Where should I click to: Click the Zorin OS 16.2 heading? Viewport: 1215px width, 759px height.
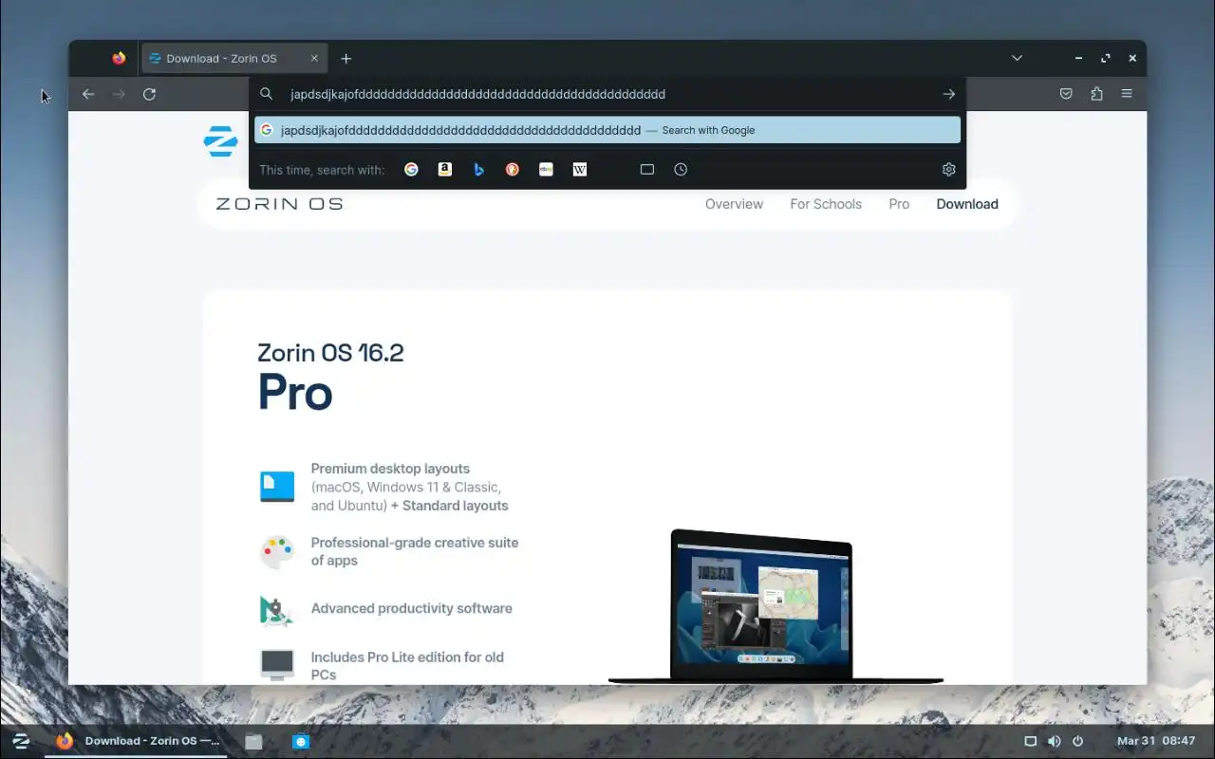click(330, 353)
